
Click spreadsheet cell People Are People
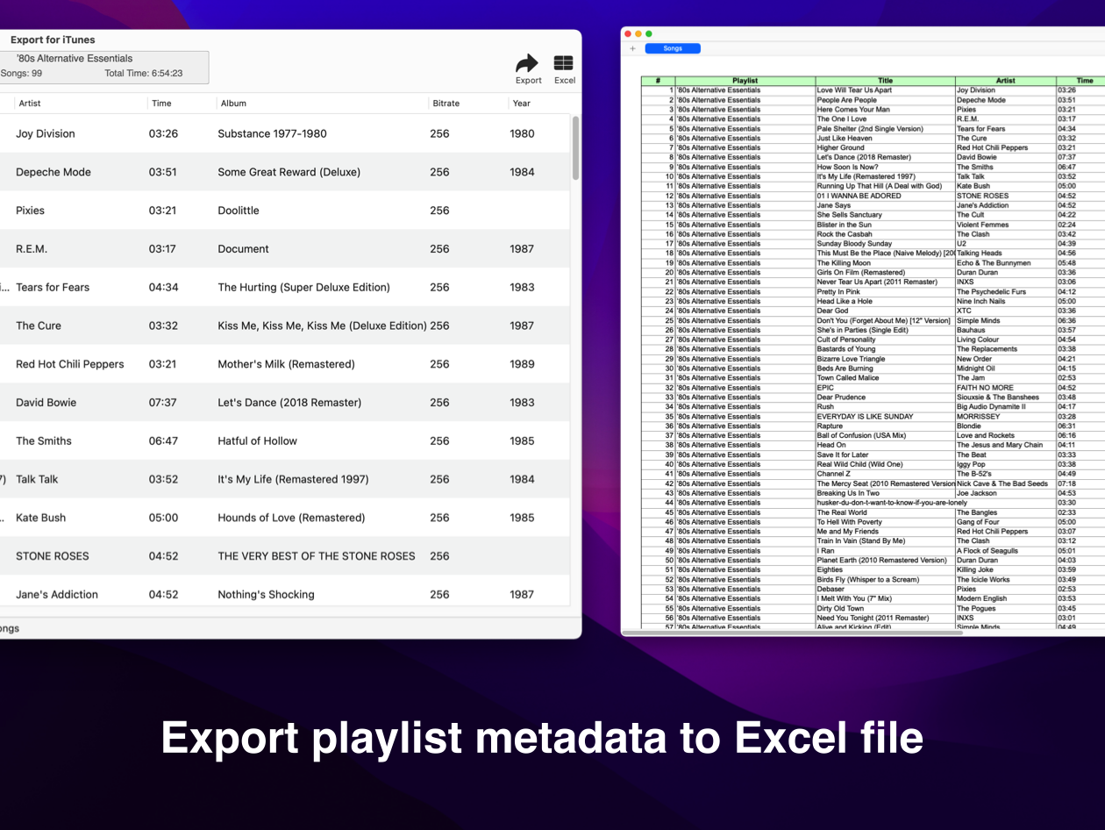[885, 100]
